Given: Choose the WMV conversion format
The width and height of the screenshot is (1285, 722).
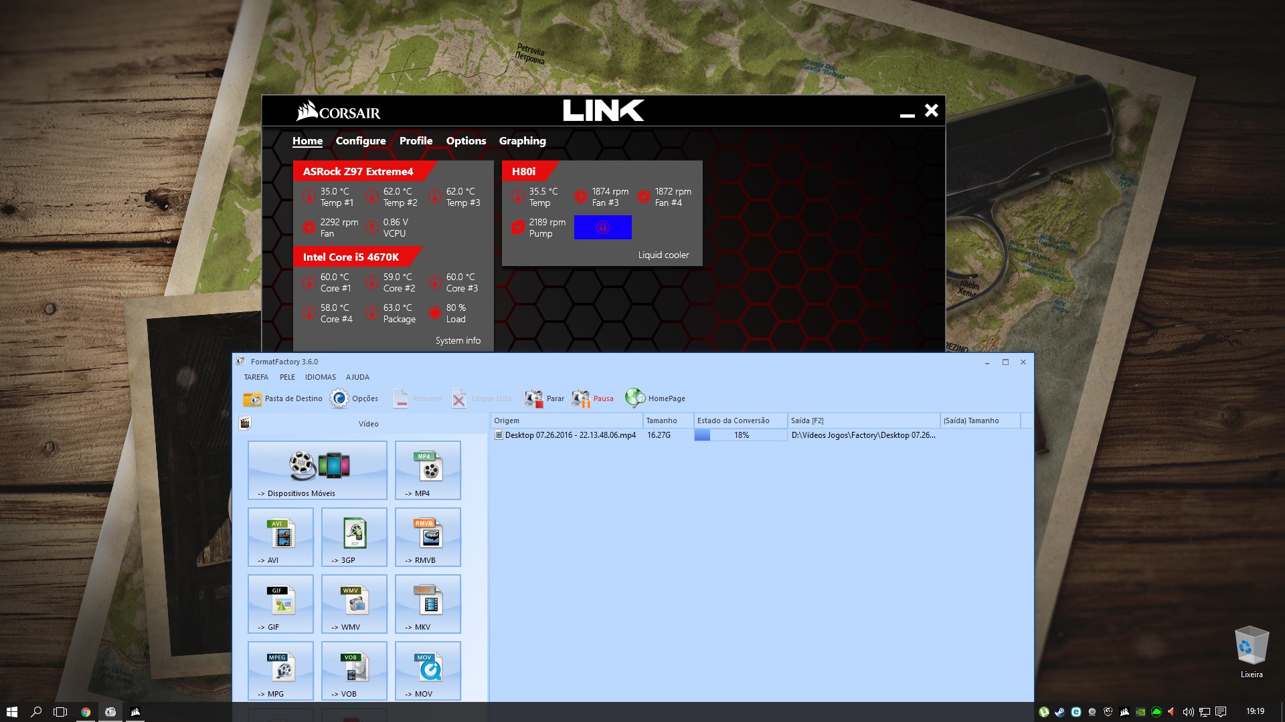Looking at the screenshot, I should click(x=354, y=604).
